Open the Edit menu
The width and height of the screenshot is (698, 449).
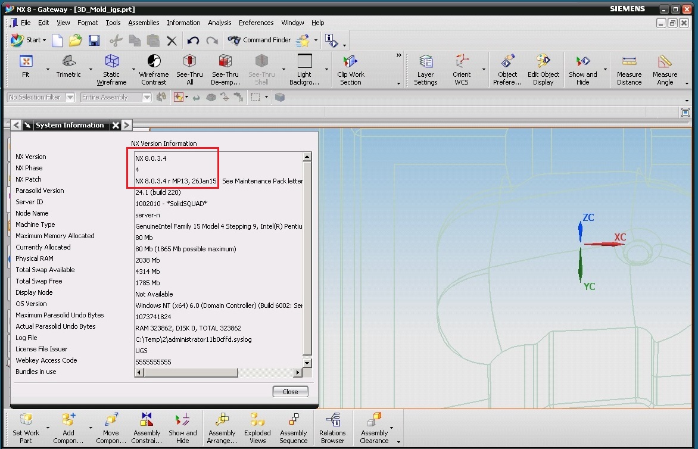pos(43,23)
